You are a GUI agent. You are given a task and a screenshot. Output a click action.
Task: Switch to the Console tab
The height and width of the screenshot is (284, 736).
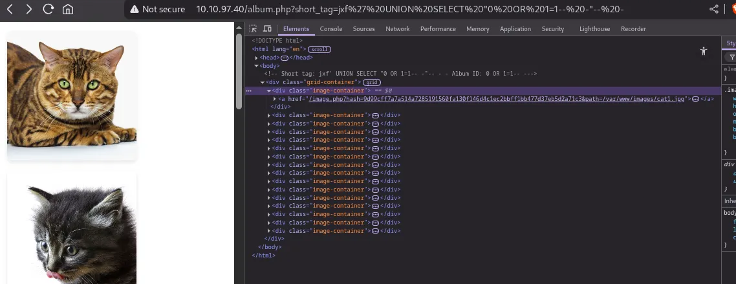331,29
